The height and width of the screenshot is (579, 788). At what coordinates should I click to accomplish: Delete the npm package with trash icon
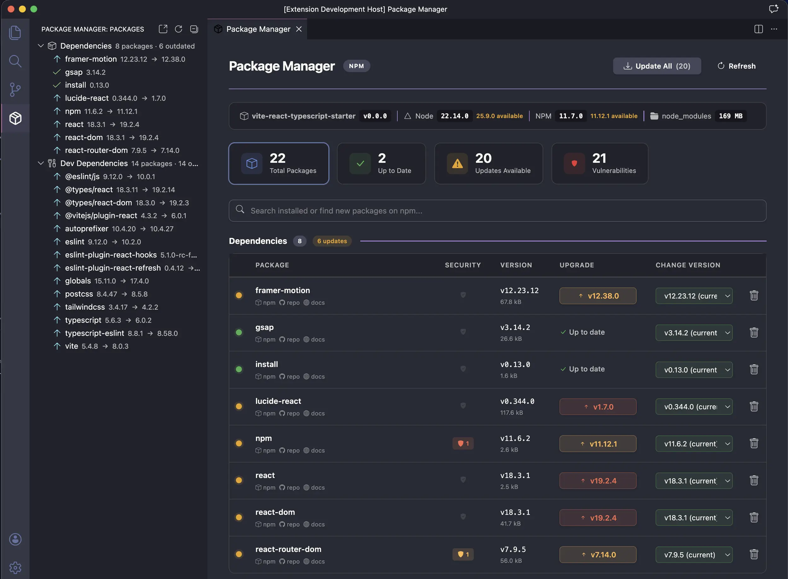pos(754,443)
